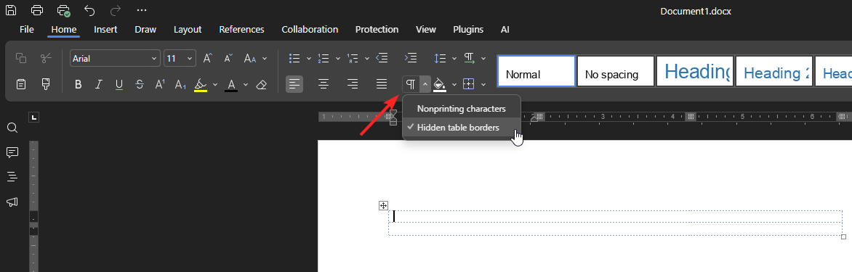852x272 pixels.
Task: Open the three-dots more options menu
Action: point(142,9)
